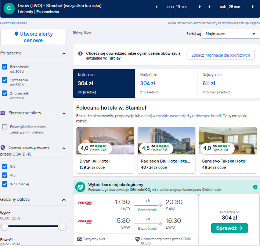Click the Pegasus logo of 17:30 flight

pyautogui.click(x=85, y=203)
